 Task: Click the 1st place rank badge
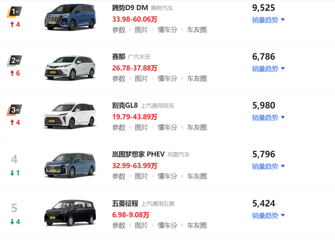[14, 12]
